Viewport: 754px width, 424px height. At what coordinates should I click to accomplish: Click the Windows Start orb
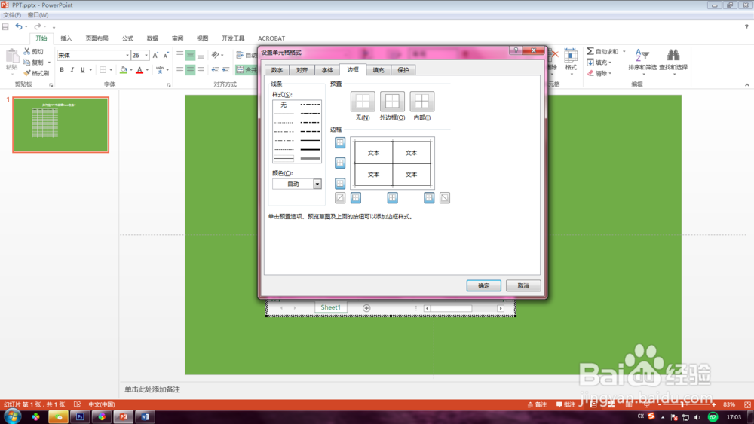tap(12, 416)
